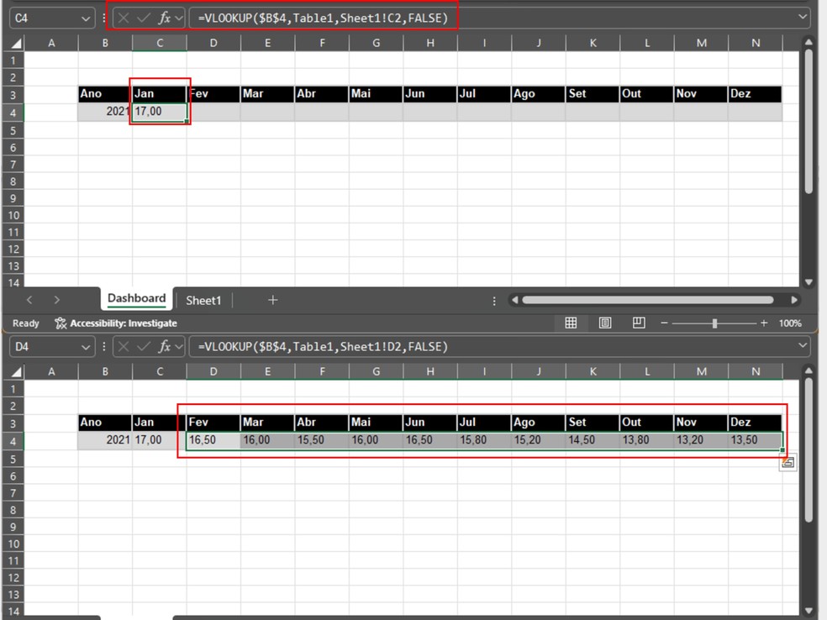Open fx dropdown arrow in upper formula bar
This screenshot has width=827, height=620.
pyautogui.click(x=179, y=18)
